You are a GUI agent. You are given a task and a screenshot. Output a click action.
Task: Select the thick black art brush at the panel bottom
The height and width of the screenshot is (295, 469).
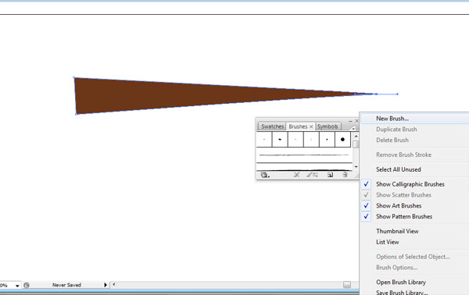point(304,169)
